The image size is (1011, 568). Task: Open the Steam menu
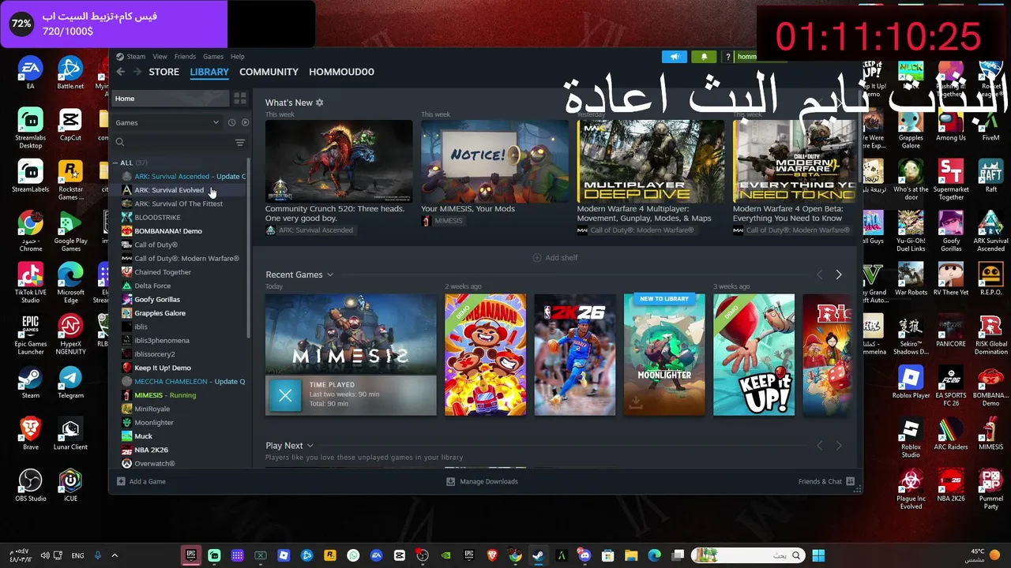coord(136,57)
